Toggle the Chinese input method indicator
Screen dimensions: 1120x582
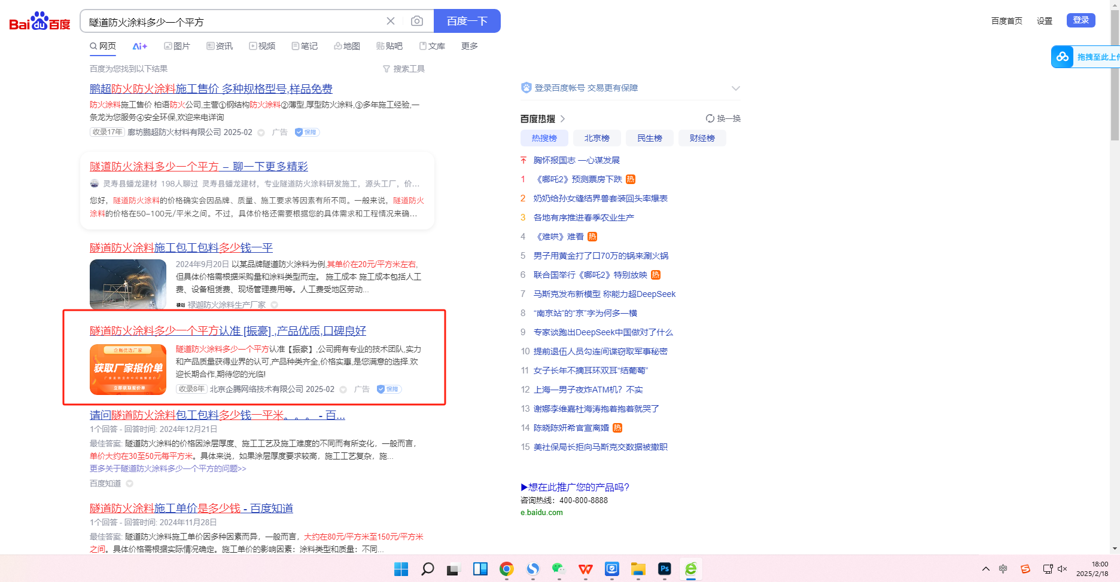coord(1003,569)
